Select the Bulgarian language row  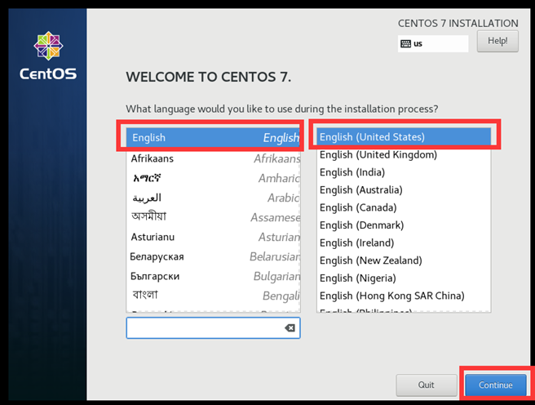pyautogui.click(x=213, y=276)
